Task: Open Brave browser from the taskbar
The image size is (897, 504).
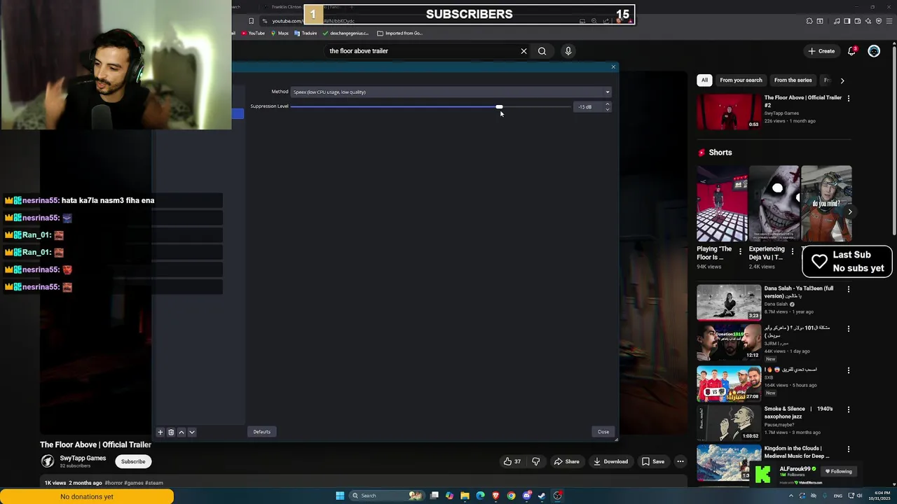Action: [495, 496]
